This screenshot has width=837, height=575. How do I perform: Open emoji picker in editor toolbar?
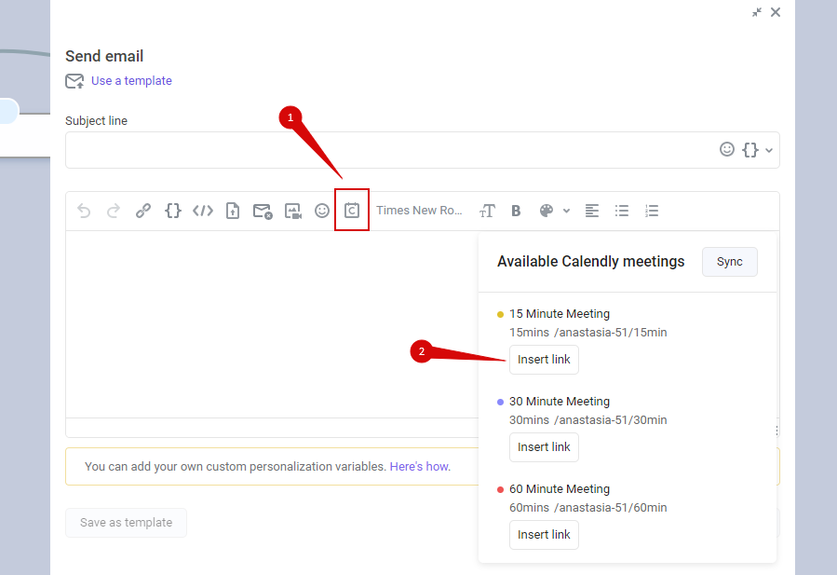pyautogui.click(x=322, y=211)
